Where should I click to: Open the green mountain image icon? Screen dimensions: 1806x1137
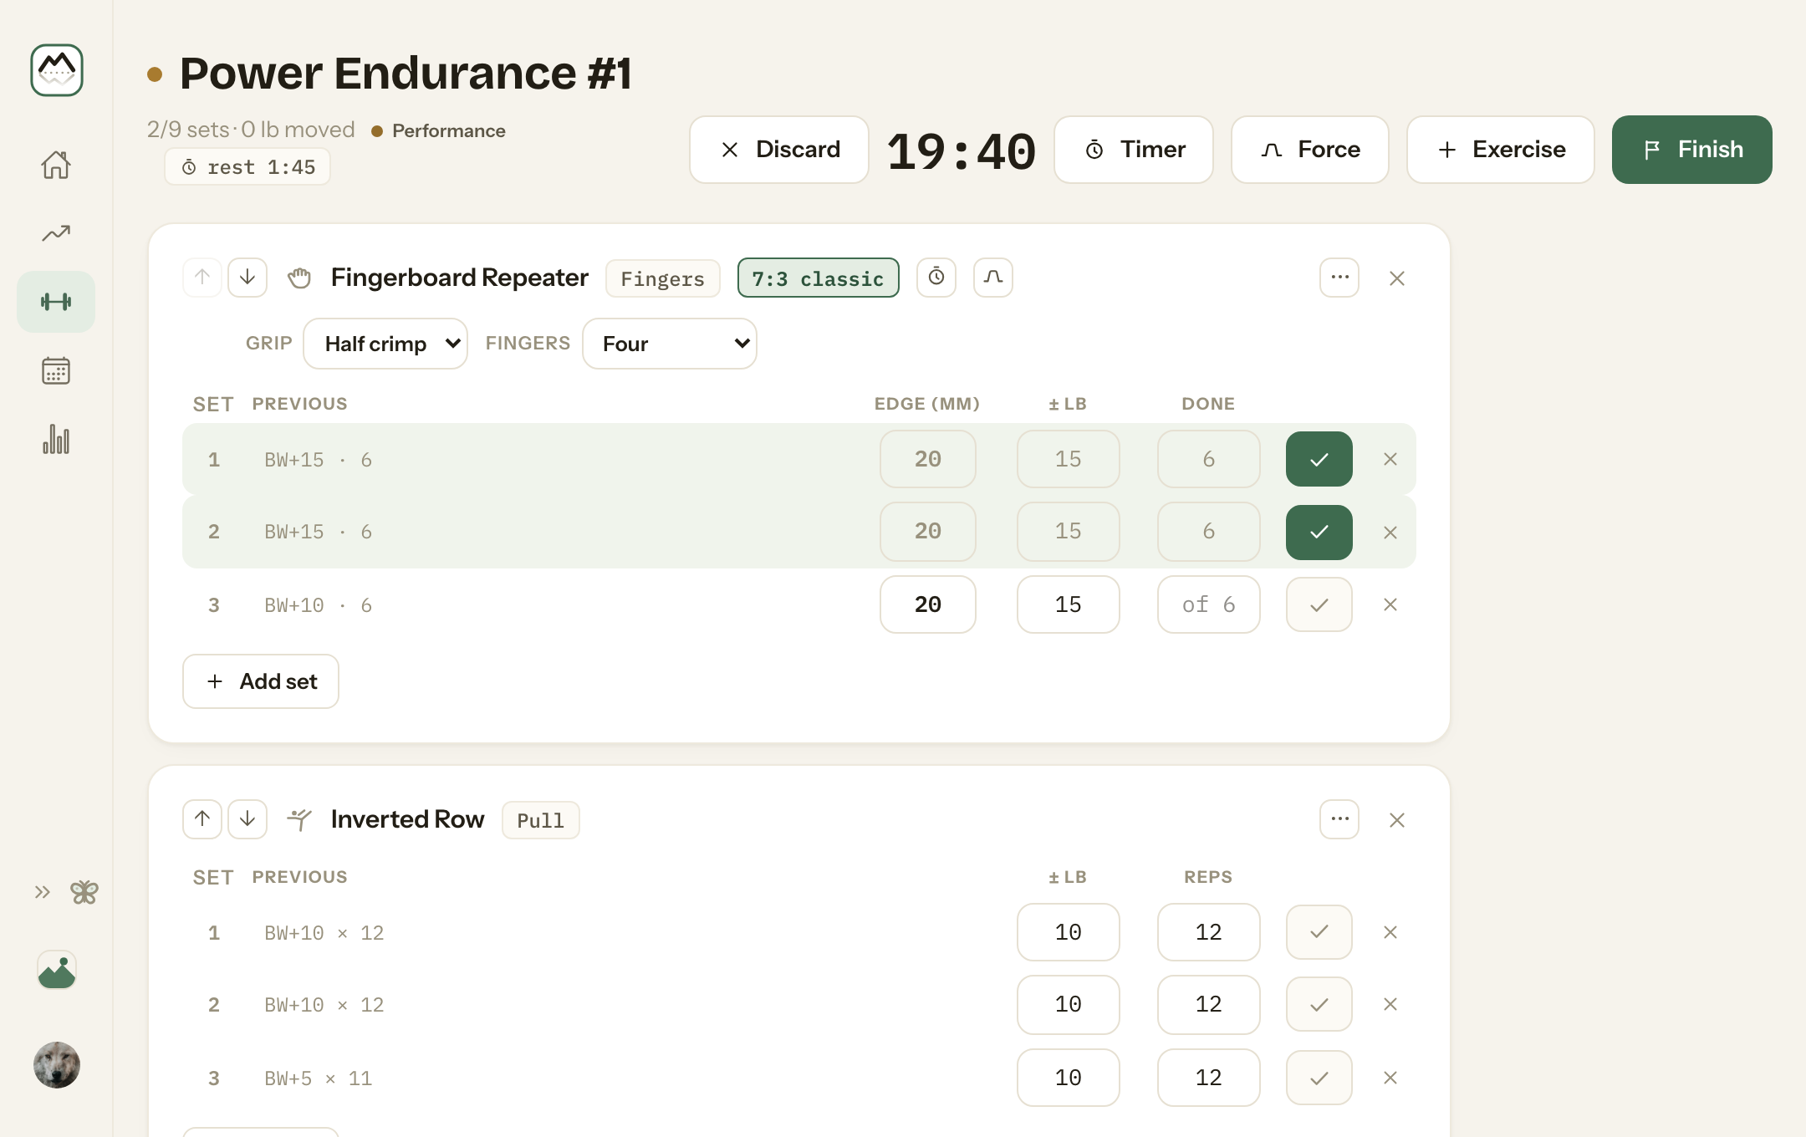click(x=57, y=971)
